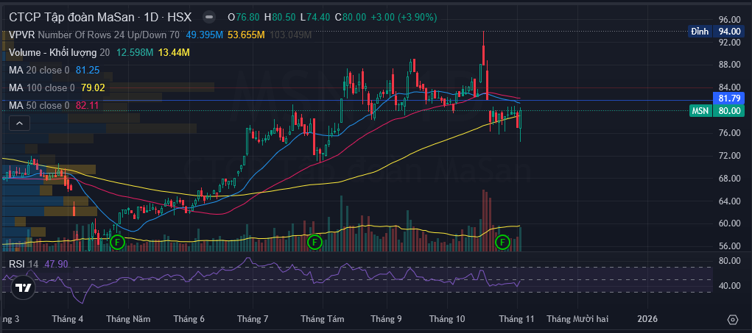Collapse the indicator legend with the chevron button

(x=15, y=123)
